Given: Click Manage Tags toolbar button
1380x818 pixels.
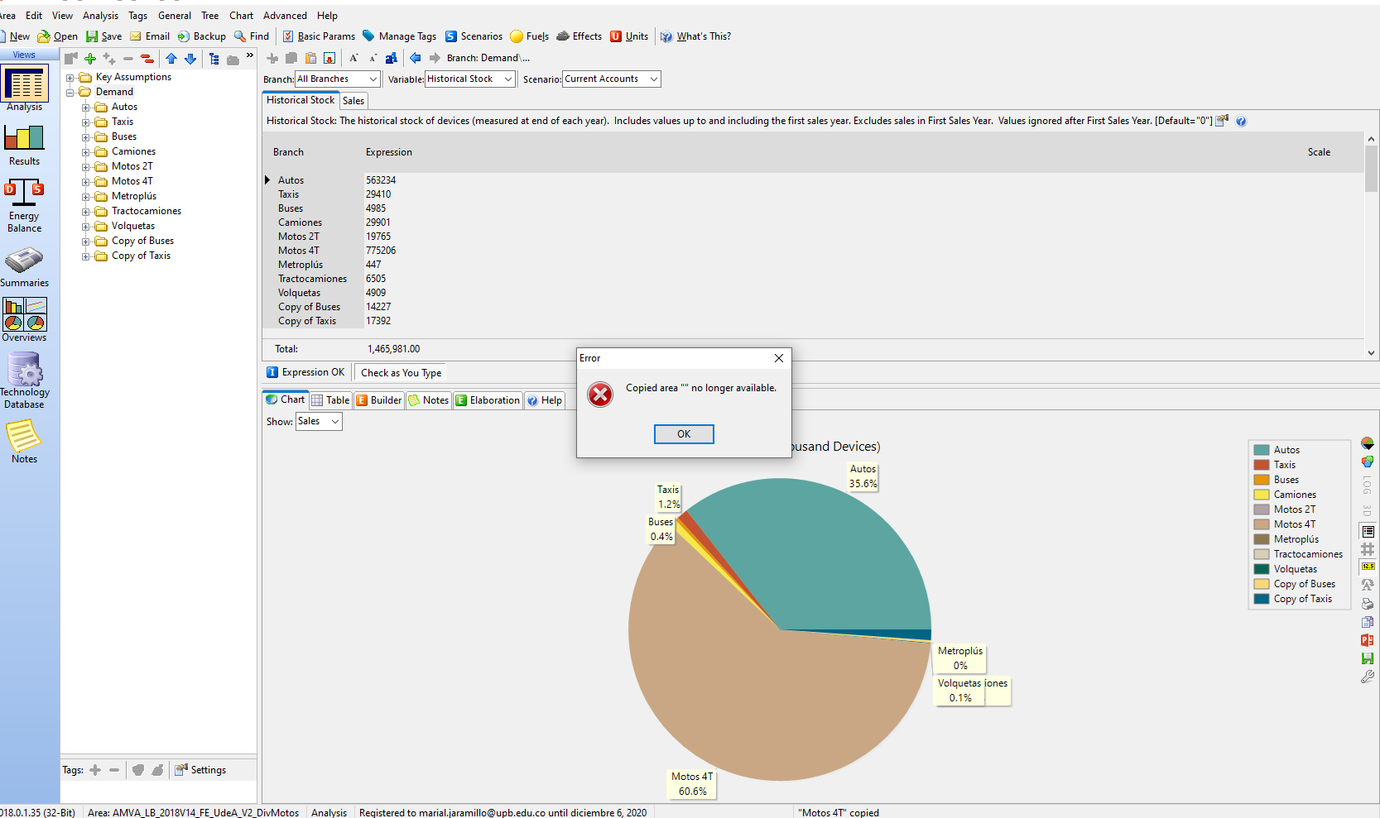Looking at the screenshot, I should [x=399, y=36].
